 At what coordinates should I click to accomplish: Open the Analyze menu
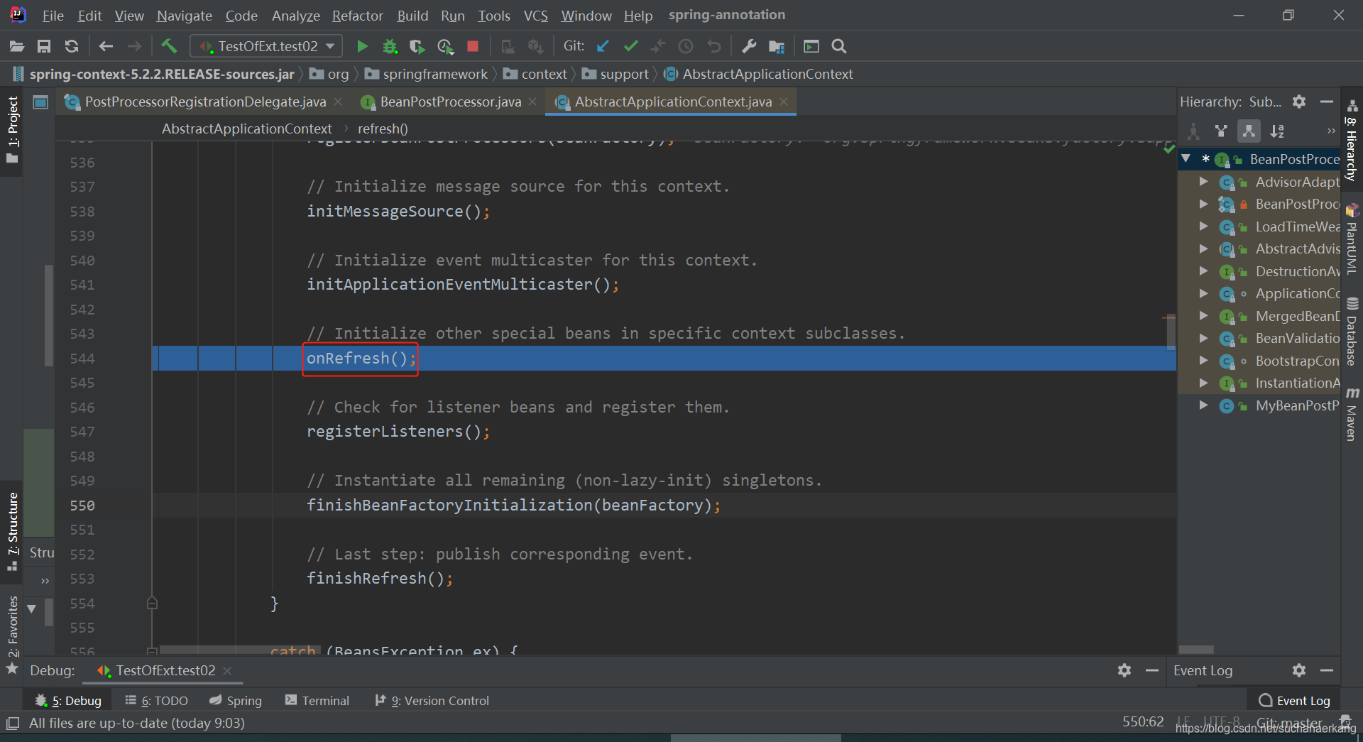point(296,16)
